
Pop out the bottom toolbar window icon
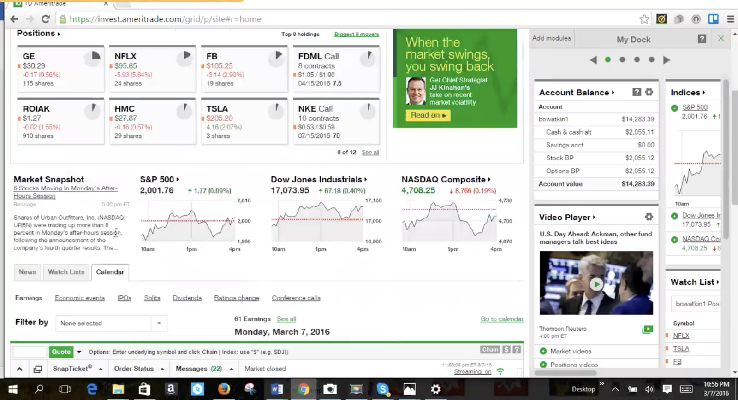click(x=38, y=369)
